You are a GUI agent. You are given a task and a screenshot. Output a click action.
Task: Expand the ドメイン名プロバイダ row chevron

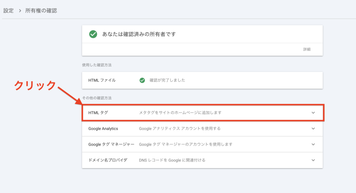tap(313, 160)
